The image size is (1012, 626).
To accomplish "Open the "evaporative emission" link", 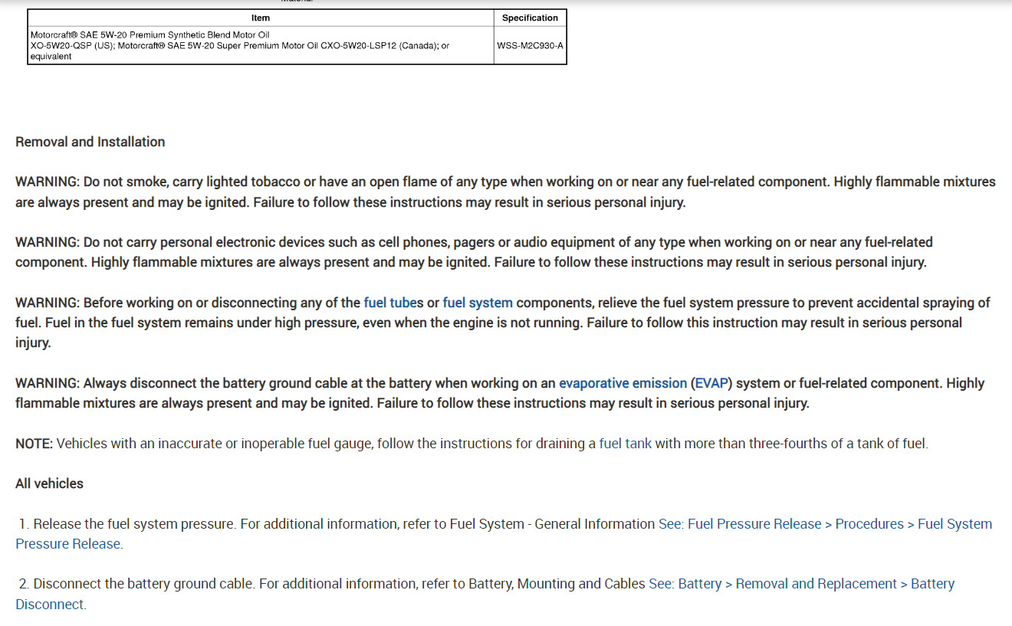I will [x=623, y=383].
